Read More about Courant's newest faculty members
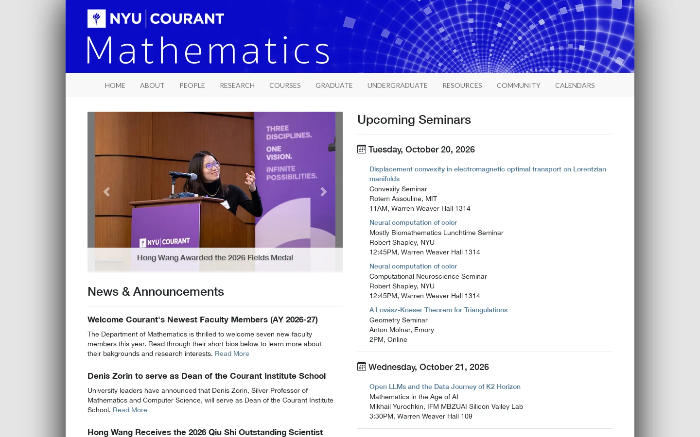This screenshot has width=700, height=437. tap(232, 353)
